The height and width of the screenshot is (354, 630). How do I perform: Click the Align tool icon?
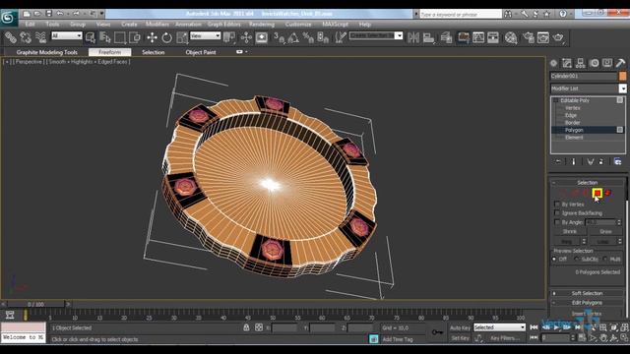429,37
